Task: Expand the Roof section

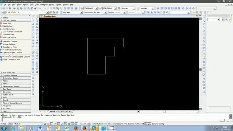Action: tap(15, 84)
